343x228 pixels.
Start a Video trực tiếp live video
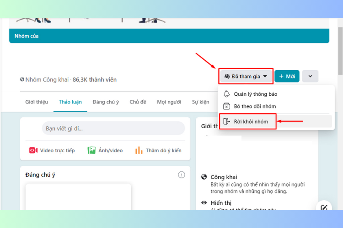point(52,150)
